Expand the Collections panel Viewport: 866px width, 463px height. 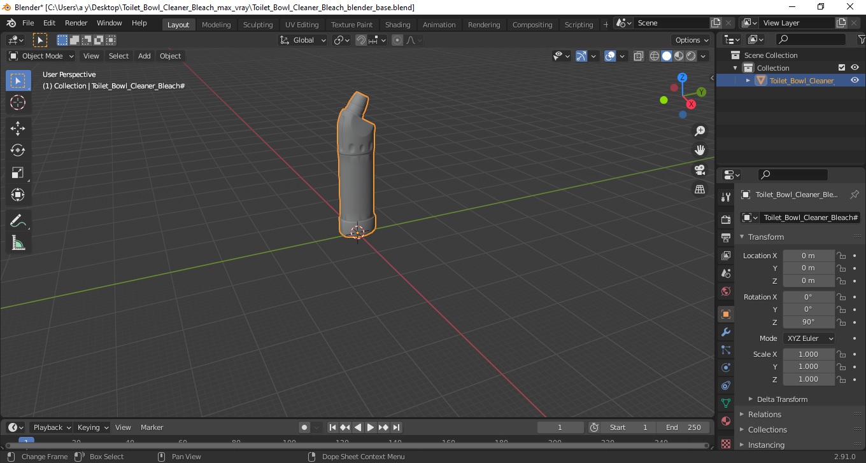(767, 429)
